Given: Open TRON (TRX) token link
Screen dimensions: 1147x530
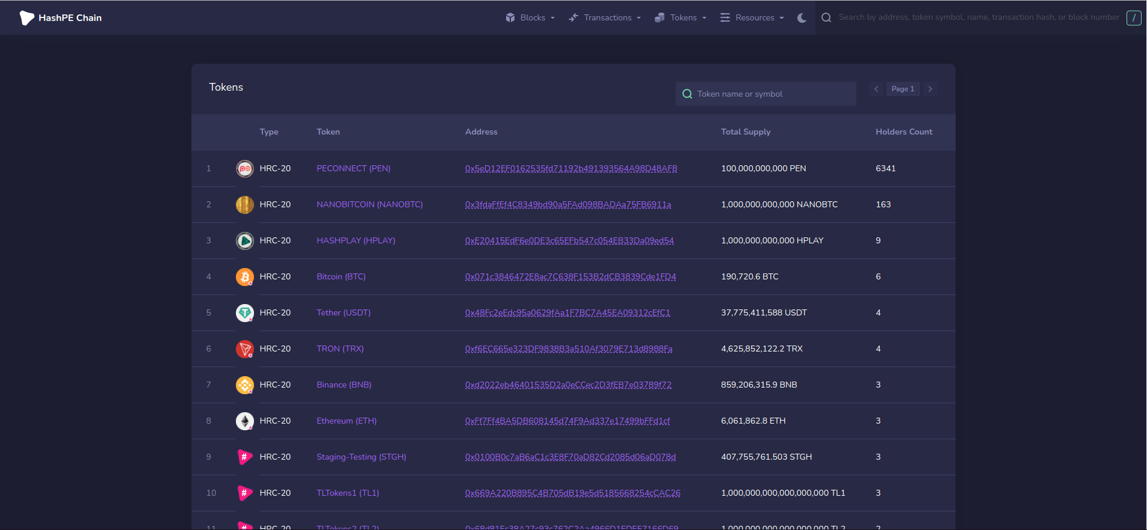Looking at the screenshot, I should pyautogui.click(x=340, y=349).
